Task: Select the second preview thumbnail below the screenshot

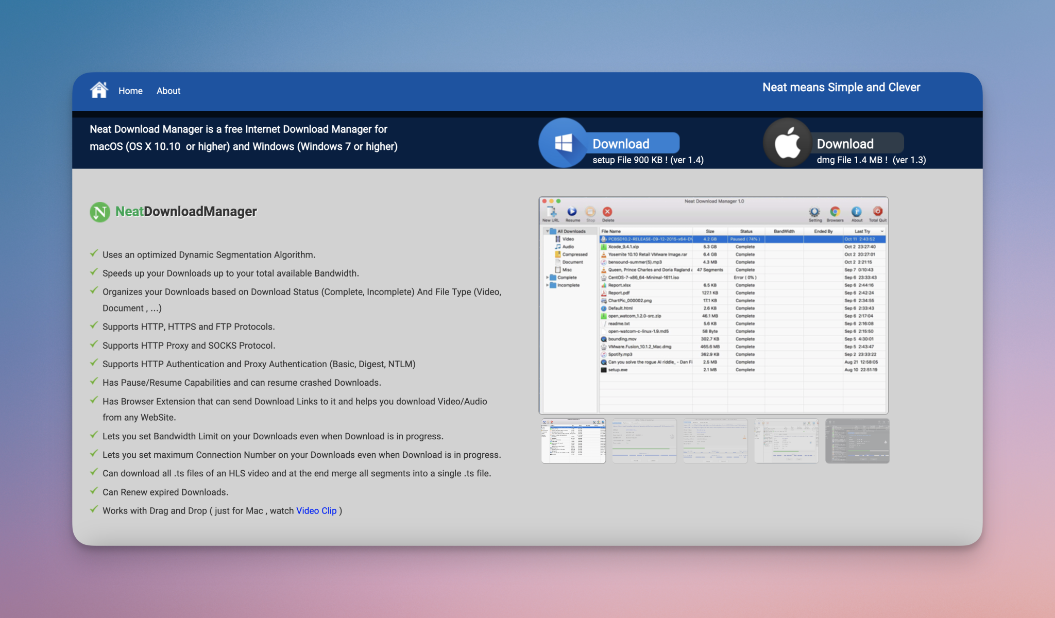Action: click(x=644, y=441)
